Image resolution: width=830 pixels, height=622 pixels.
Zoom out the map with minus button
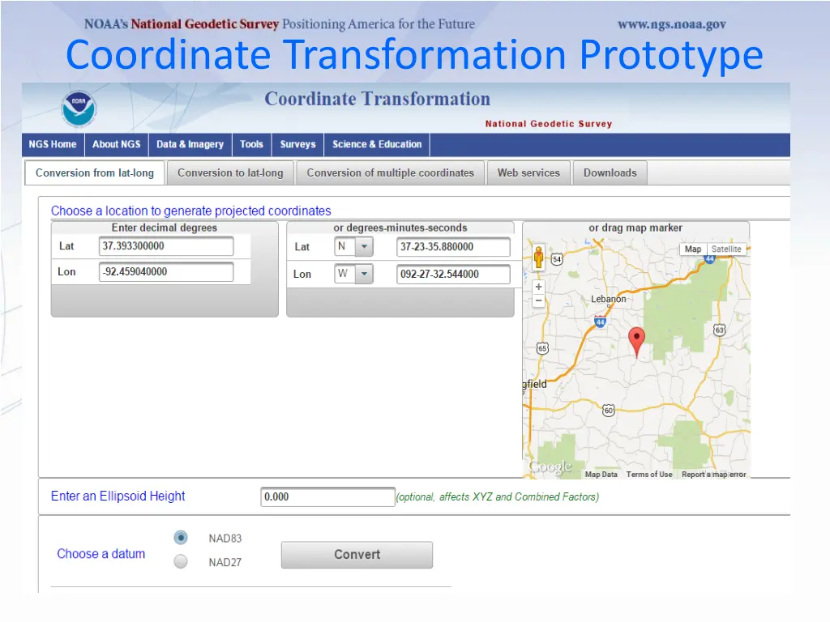538,300
